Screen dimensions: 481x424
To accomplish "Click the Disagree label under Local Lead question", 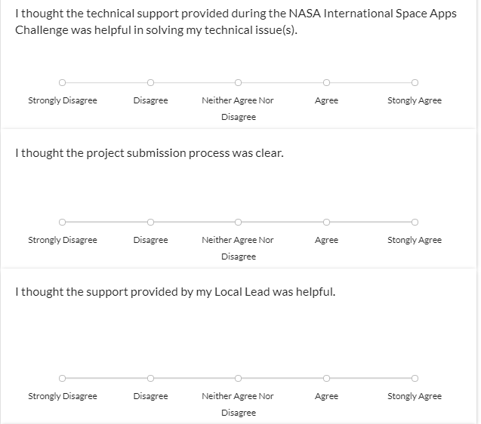I will (x=150, y=396).
